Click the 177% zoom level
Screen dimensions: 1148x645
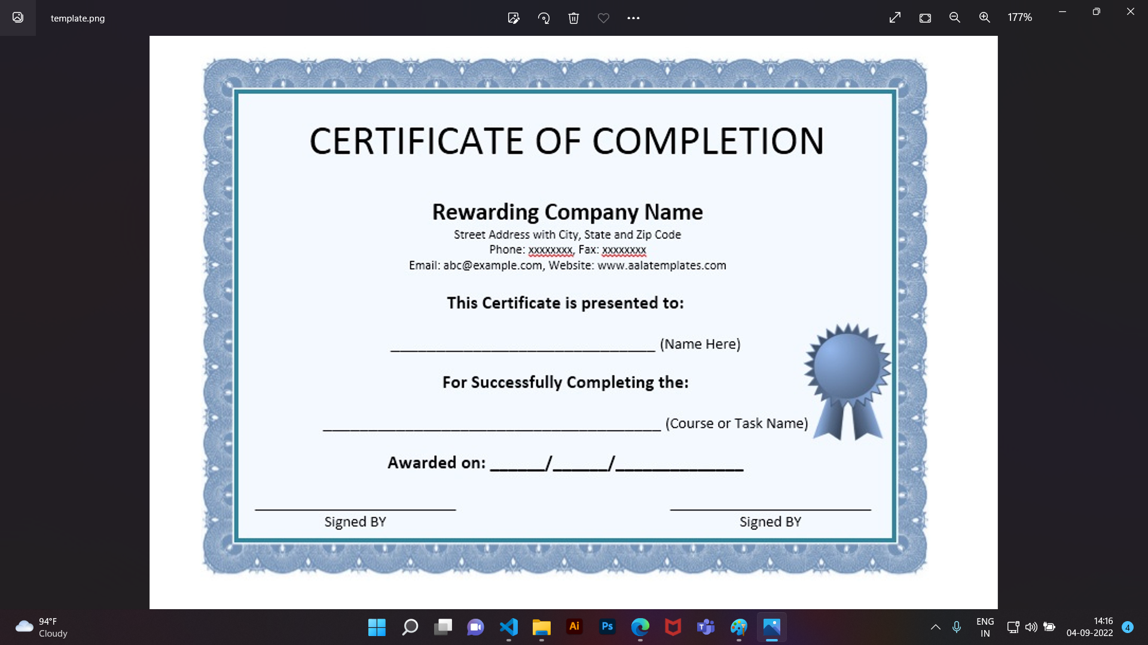[1019, 18]
